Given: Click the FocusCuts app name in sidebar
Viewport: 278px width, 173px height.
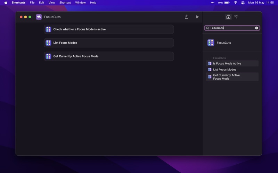Looking at the screenshot, I should point(224,43).
